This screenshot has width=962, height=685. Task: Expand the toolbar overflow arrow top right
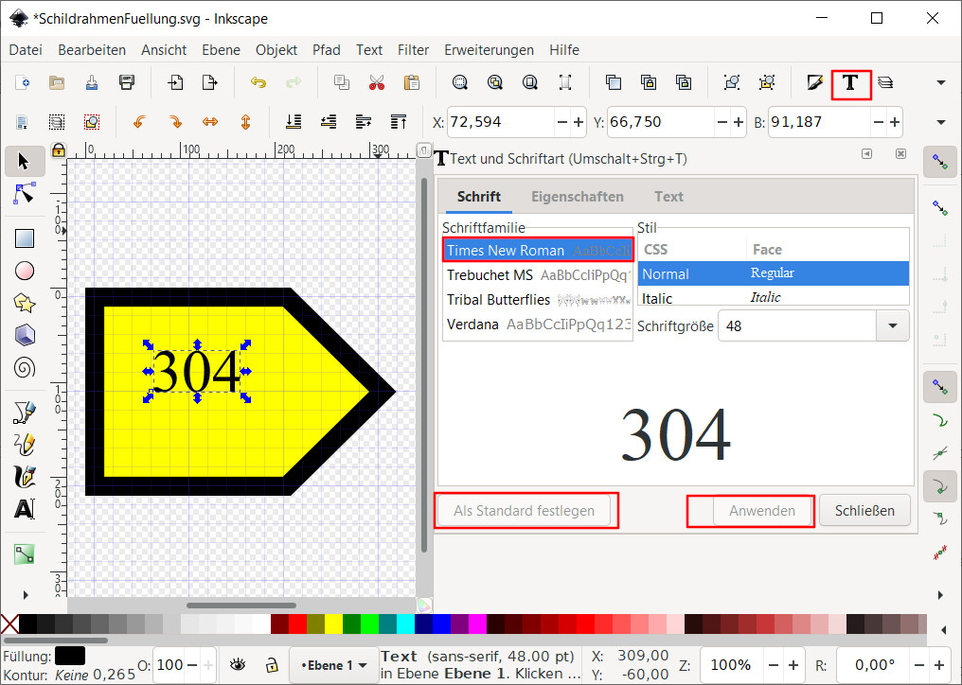(x=940, y=83)
